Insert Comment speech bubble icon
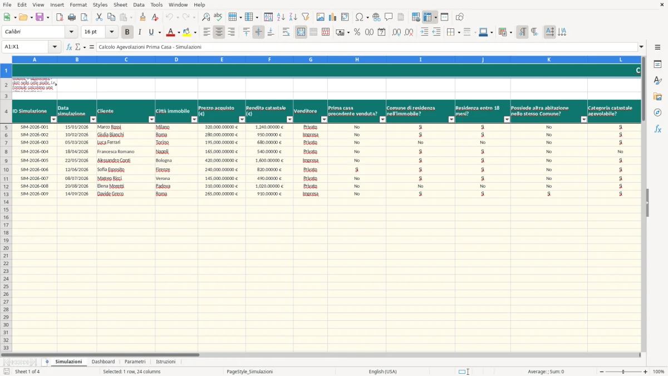Screen dimensions: 668x376 (389, 17)
